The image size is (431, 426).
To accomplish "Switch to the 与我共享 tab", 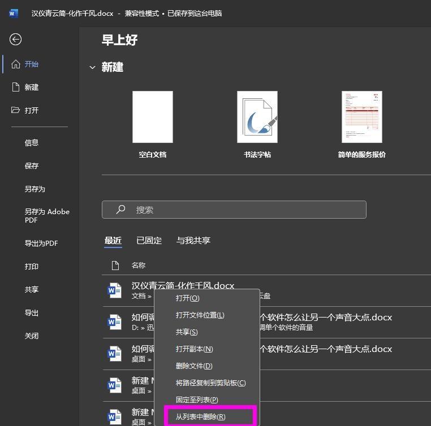I will tap(193, 241).
